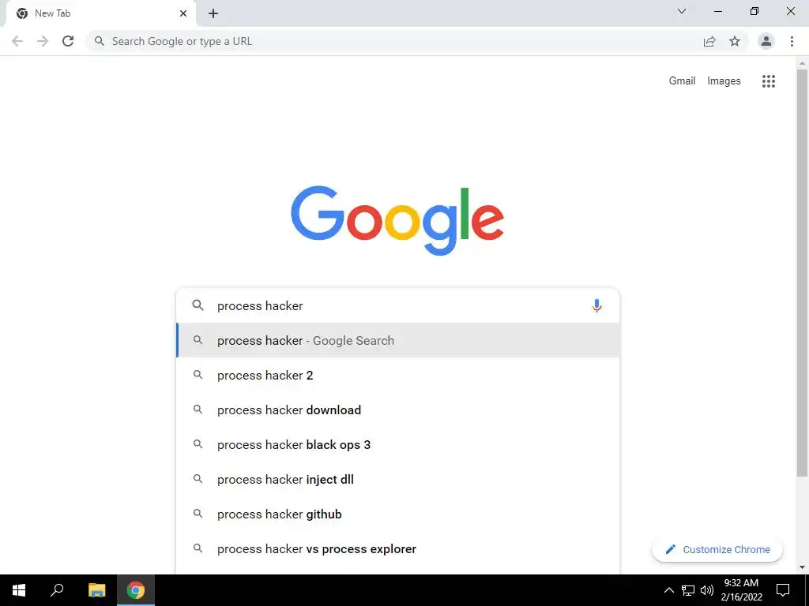Open the Images link
809x606 pixels.
point(724,81)
